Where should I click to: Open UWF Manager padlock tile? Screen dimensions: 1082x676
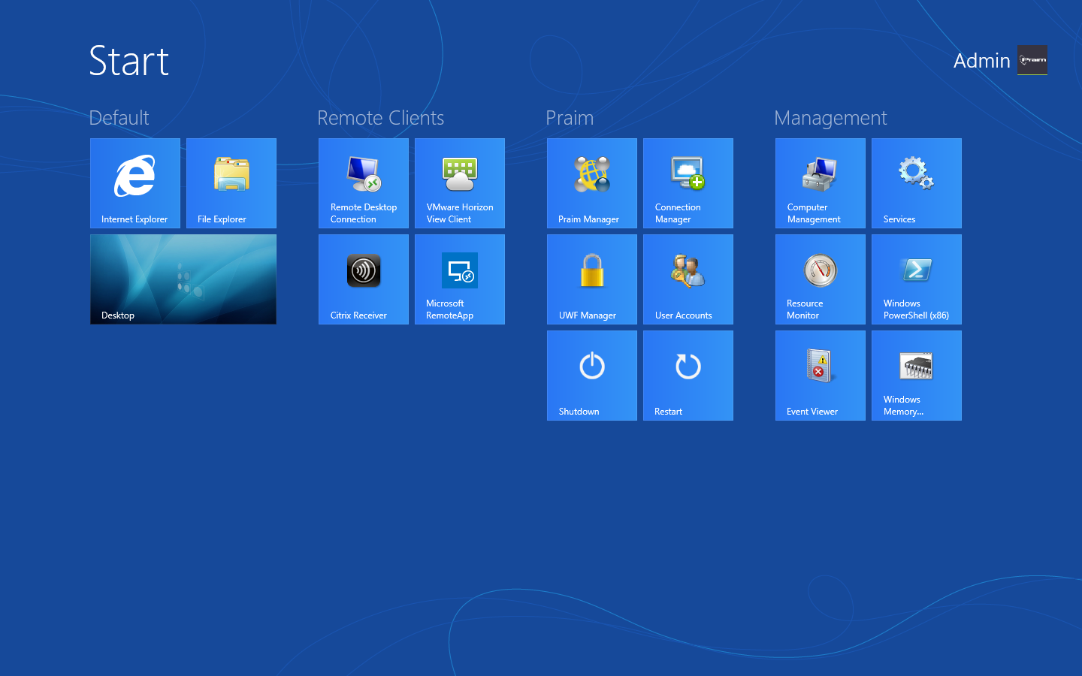[x=592, y=279]
